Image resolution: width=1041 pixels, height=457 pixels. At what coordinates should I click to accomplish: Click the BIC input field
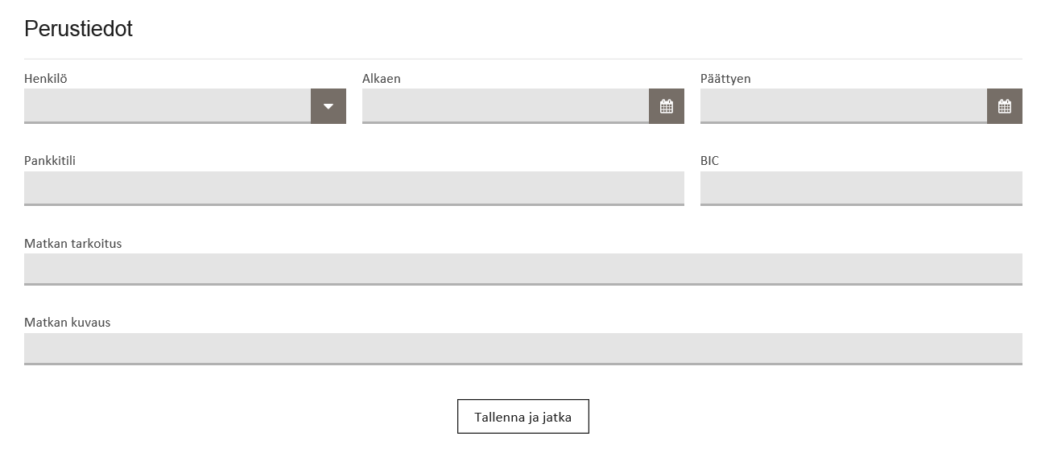point(861,188)
